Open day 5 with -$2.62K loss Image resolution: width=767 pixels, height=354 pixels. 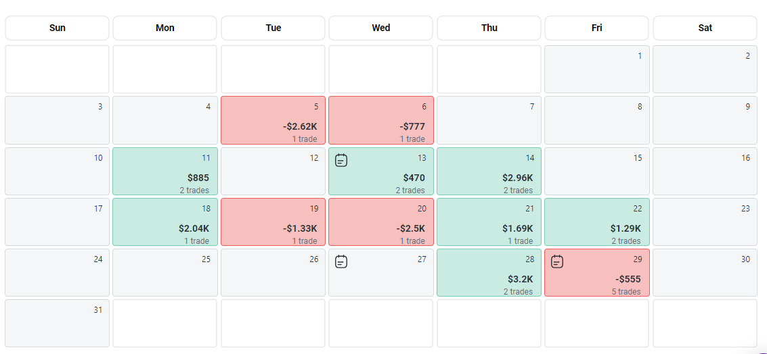273,120
